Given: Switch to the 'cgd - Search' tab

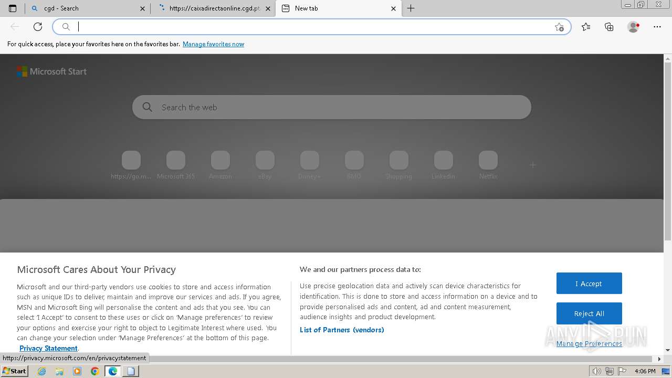Looking at the screenshot, I should coord(88,8).
